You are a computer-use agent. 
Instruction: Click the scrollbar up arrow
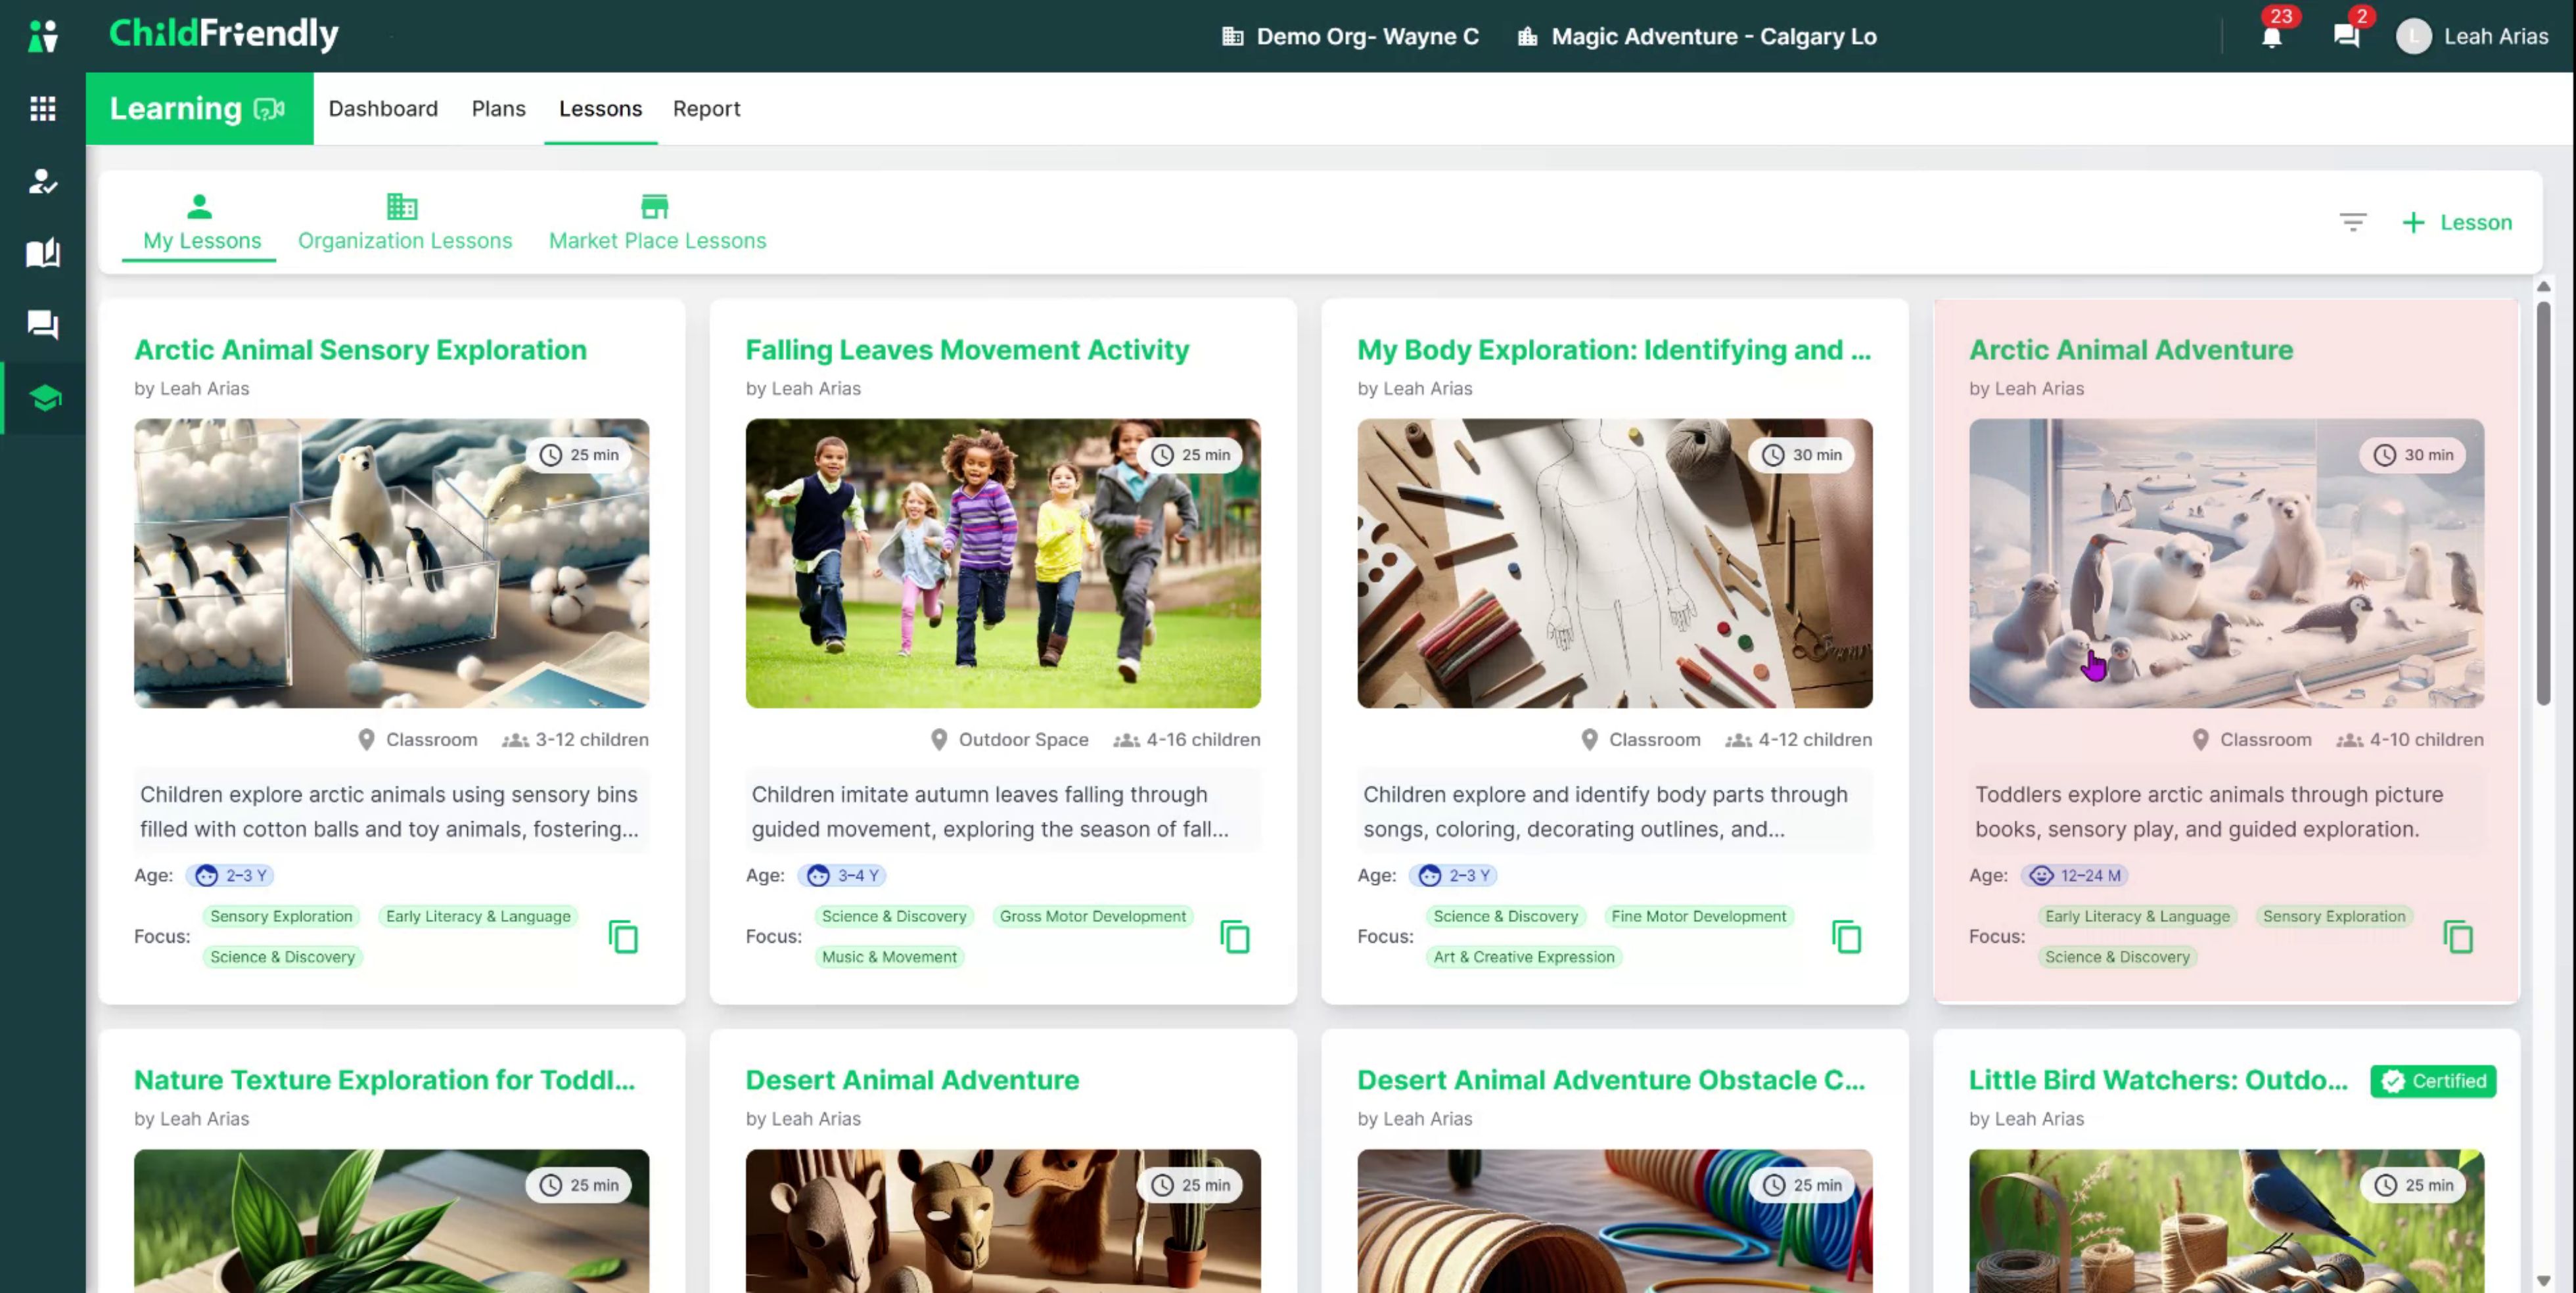click(2543, 287)
